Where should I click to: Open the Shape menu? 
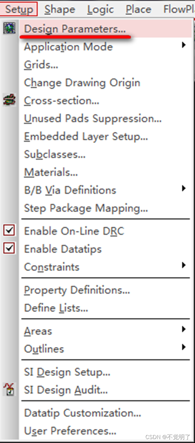coord(60,9)
